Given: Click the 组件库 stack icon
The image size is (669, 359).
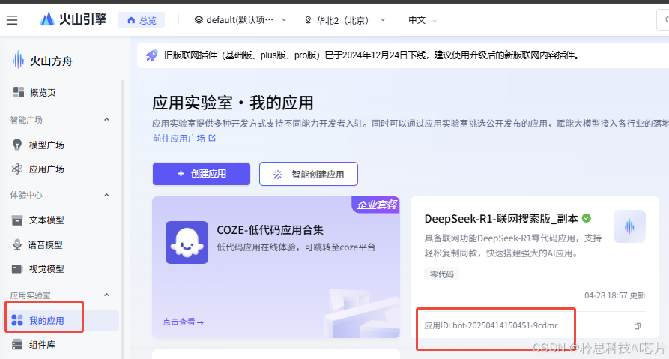Looking at the screenshot, I should (17, 345).
